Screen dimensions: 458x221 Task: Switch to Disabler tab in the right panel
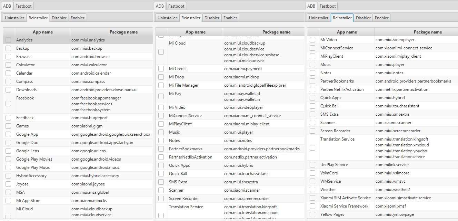point(363,18)
